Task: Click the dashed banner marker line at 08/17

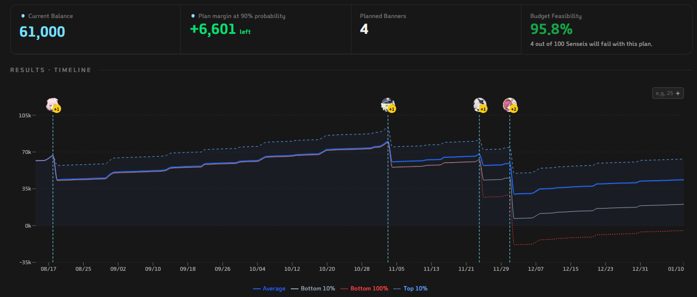Action: tap(53, 186)
